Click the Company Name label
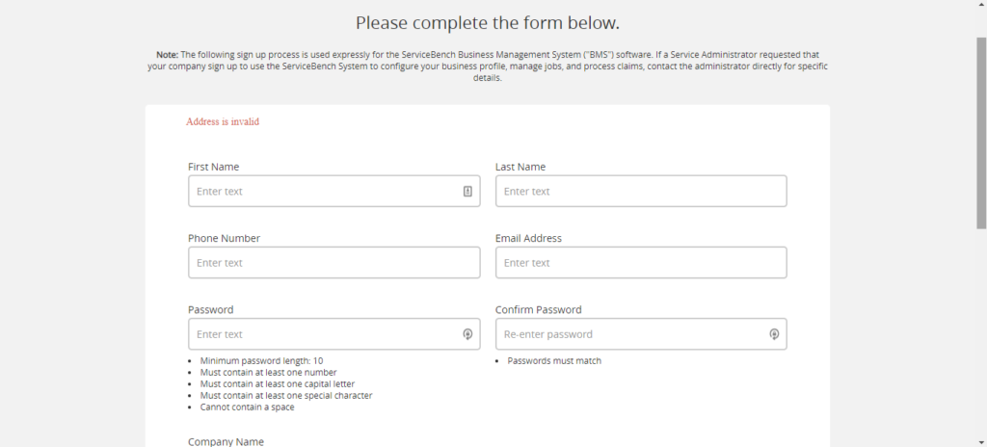 click(x=226, y=441)
